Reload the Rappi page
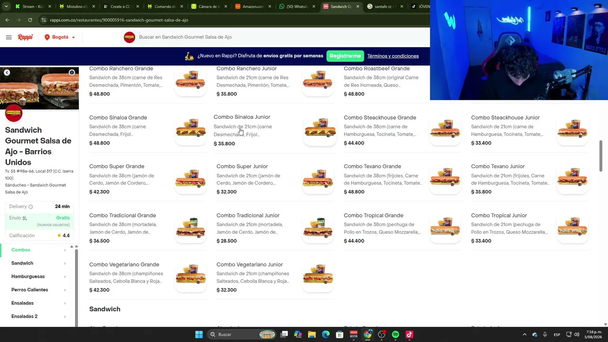The height and width of the screenshot is (342, 608). (x=30, y=20)
